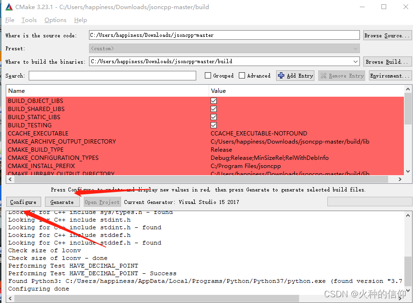
Task: Click the Browse Build button
Action: [387, 62]
